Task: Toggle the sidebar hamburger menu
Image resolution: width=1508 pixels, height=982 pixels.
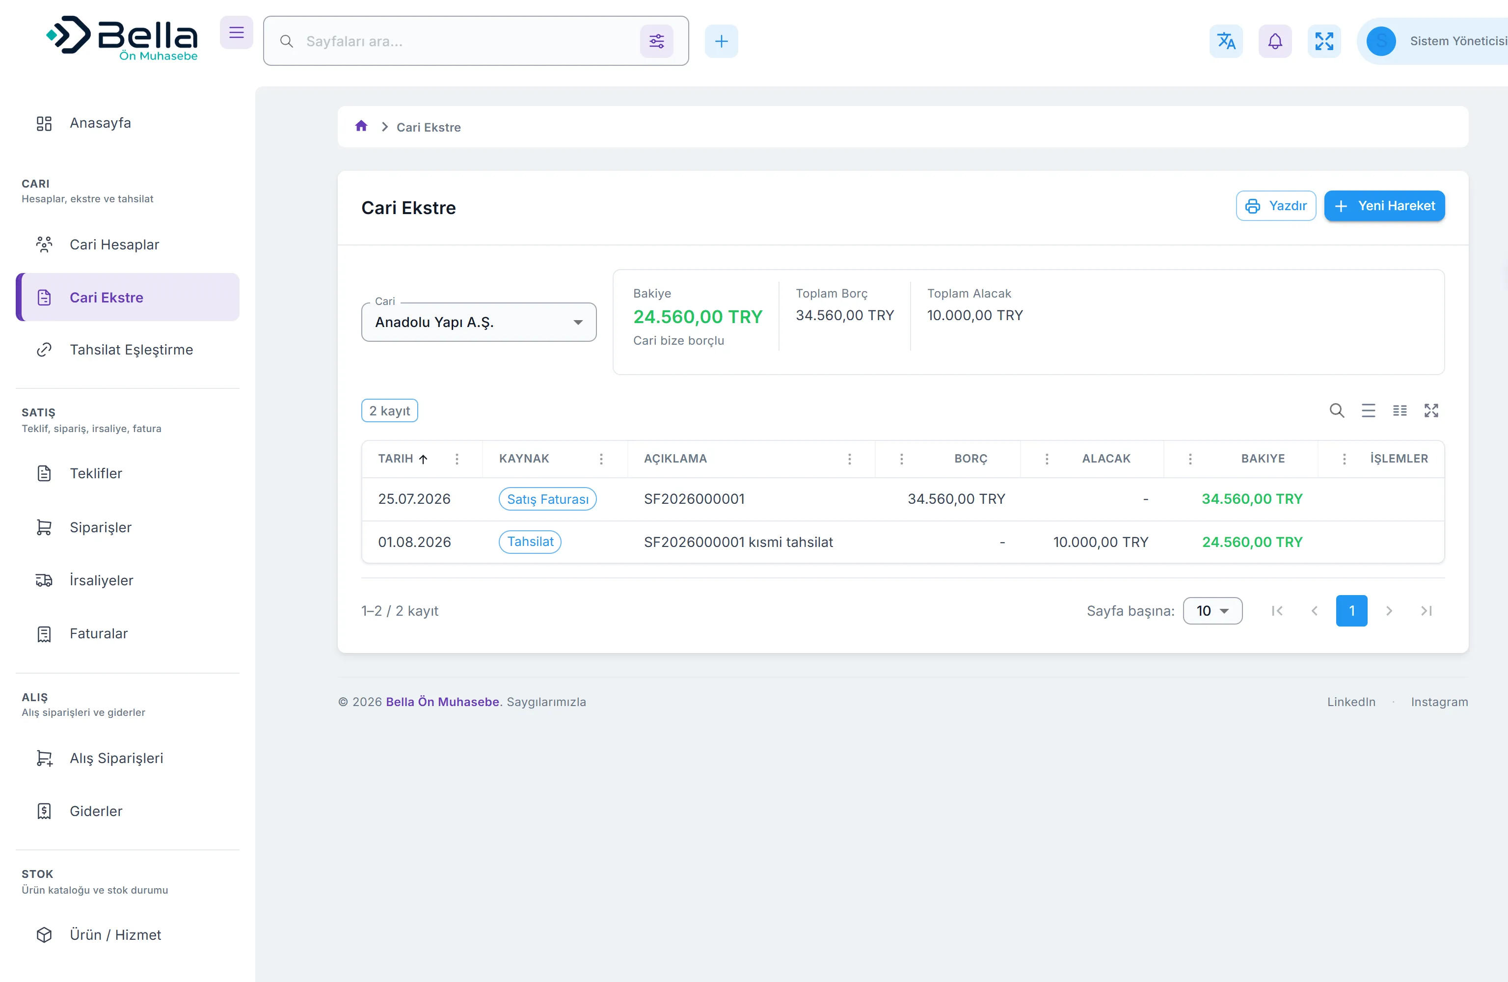Action: tap(236, 32)
